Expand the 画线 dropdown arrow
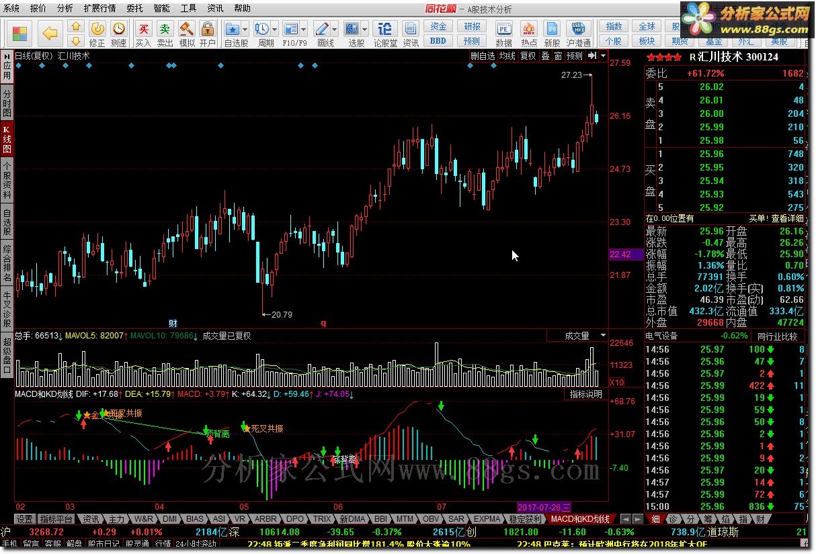This screenshot has height=554, width=816. [334, 29]
